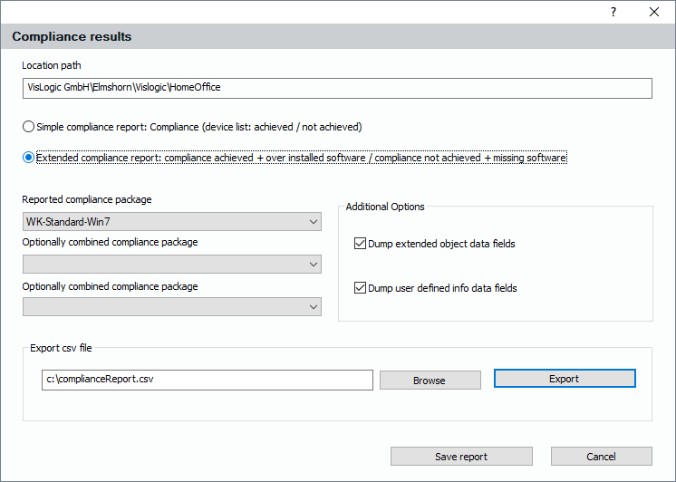This screenshot has width=676, height=482.
Task: Select Simple compliance report radio option
Action: 29,127
